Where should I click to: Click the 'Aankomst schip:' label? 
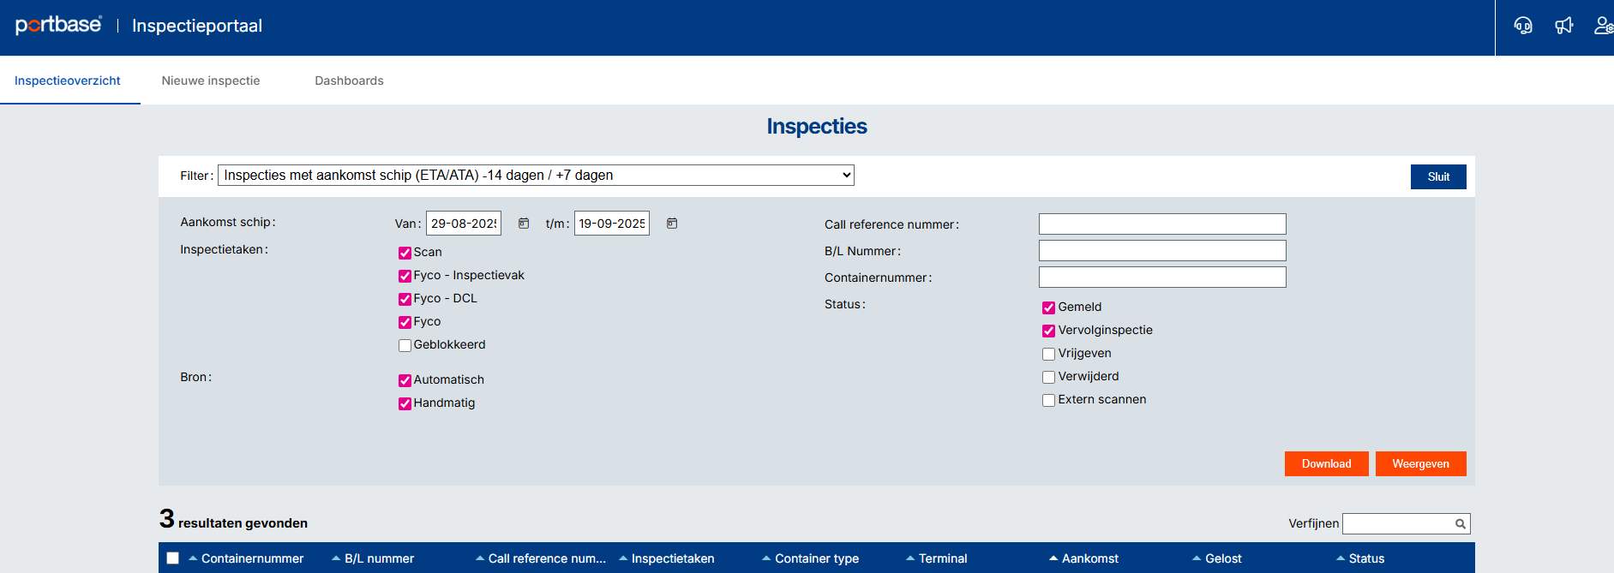coord(228,222)
